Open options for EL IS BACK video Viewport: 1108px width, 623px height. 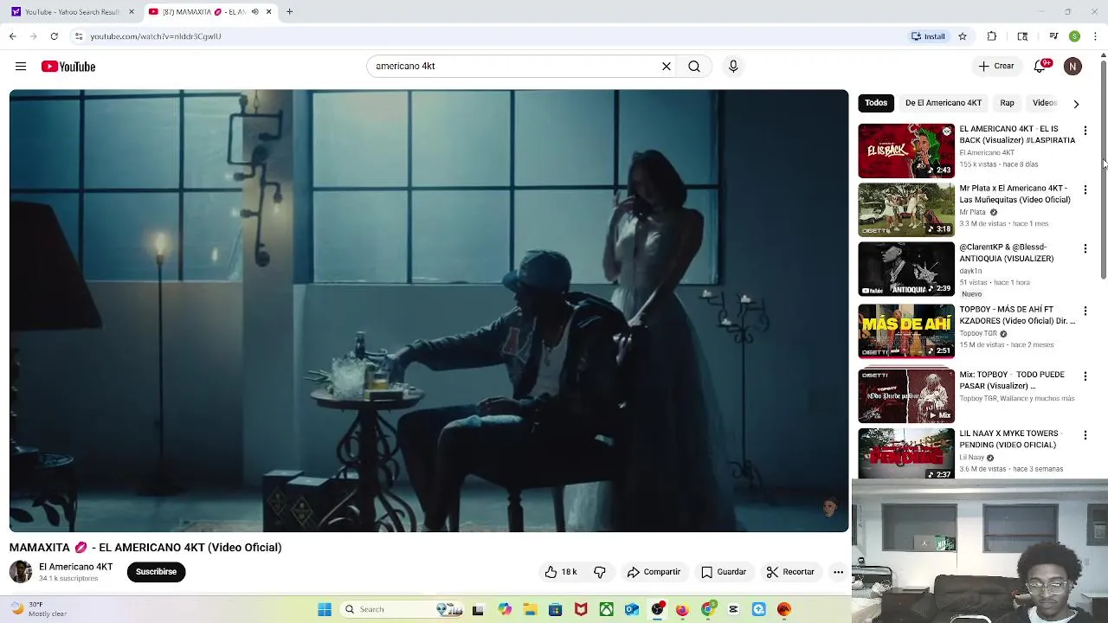point(1085,131)
